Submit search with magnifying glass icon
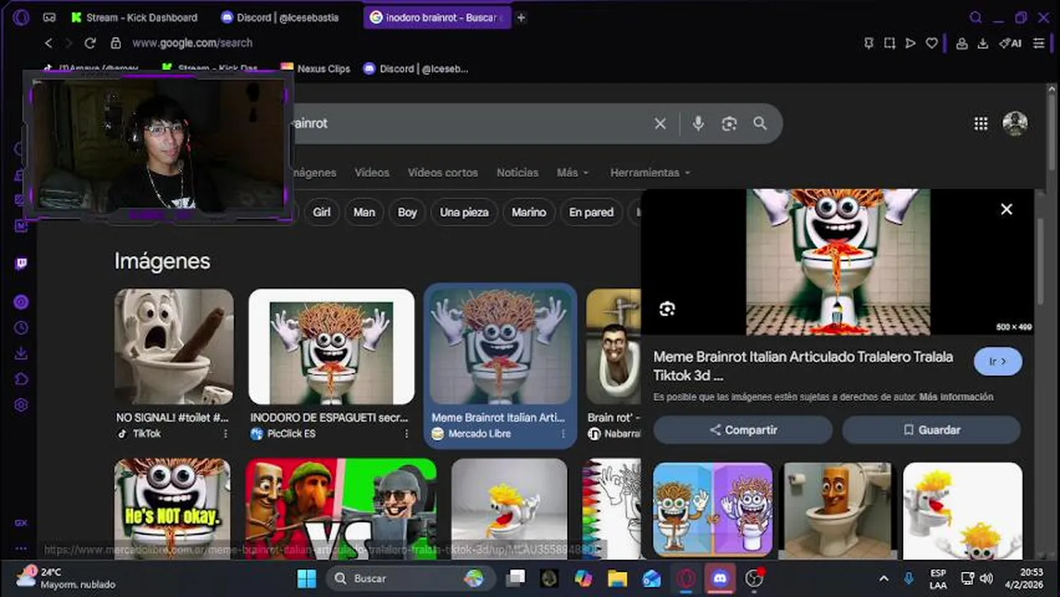 [760, 124]
